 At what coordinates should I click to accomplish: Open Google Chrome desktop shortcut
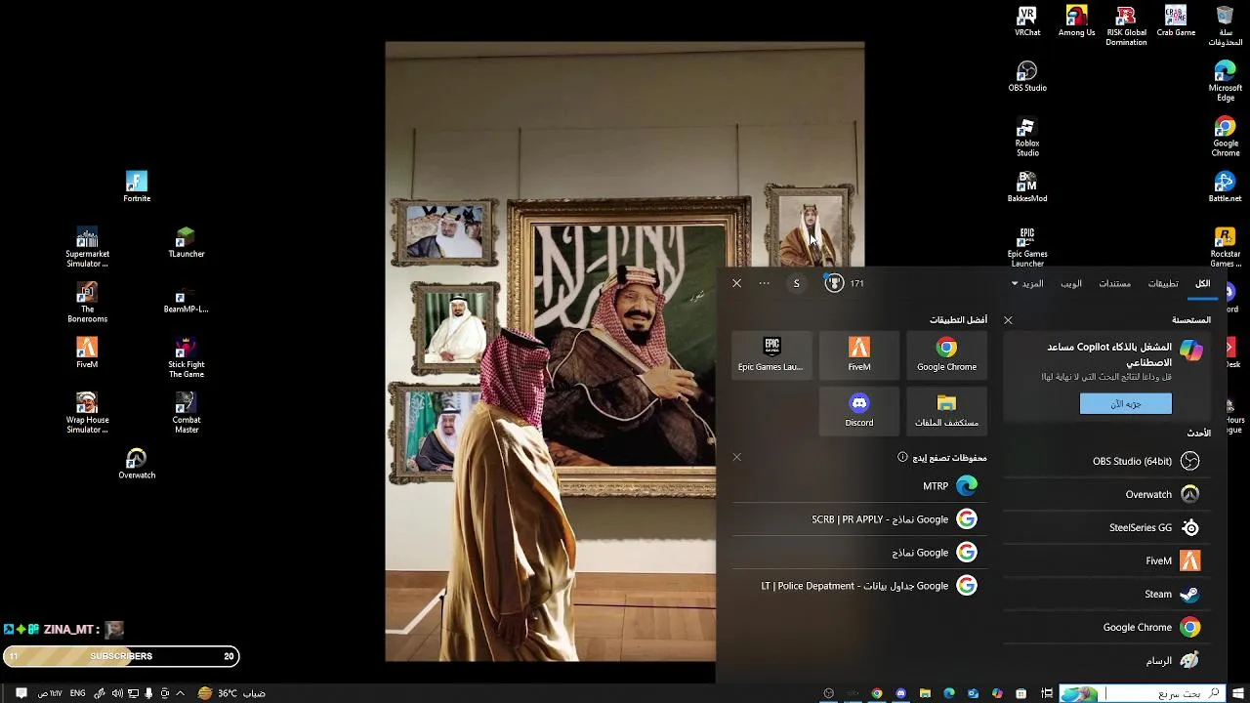(1225, 138)
